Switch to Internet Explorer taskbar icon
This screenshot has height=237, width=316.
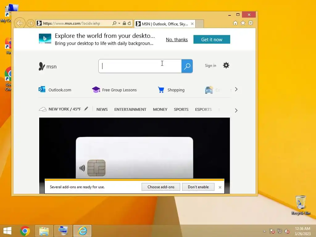(x=82, y=231)
